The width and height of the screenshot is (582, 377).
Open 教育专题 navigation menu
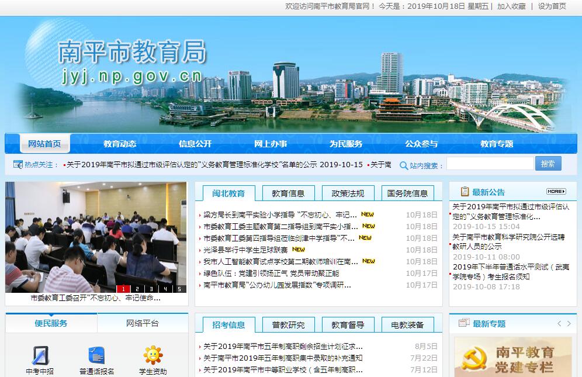point(497,144)
